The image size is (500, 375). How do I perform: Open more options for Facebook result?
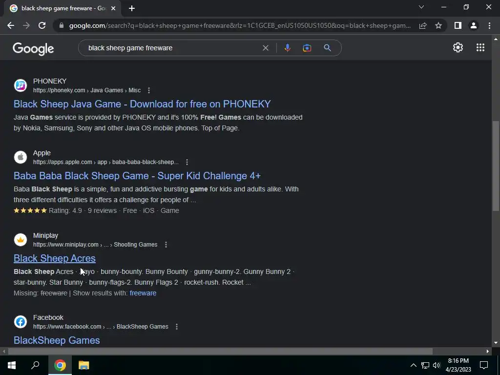tap(177, 327)
